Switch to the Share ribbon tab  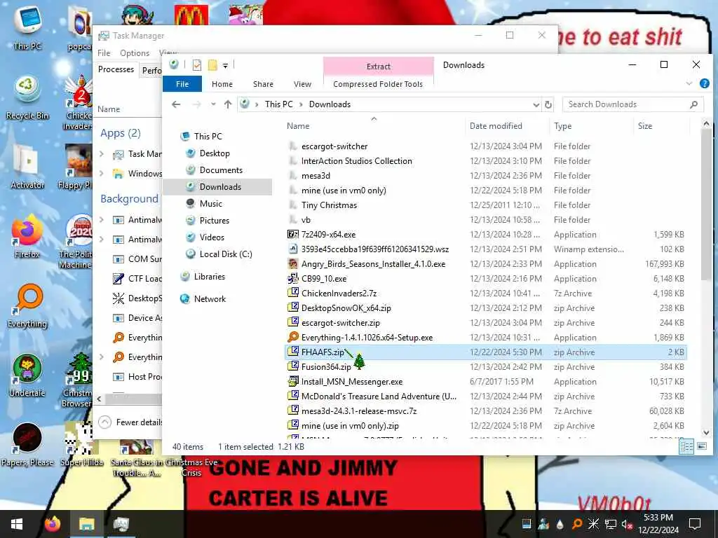[x=264, y=84]
